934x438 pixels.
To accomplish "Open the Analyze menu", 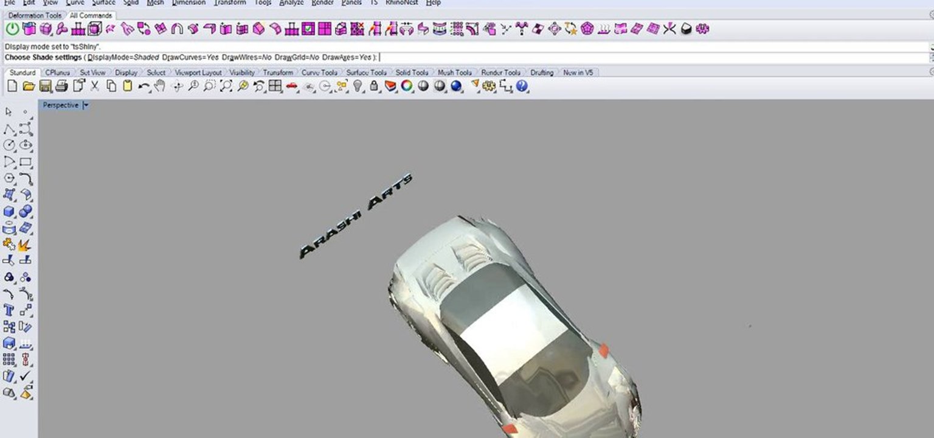I will click(291, 3).
